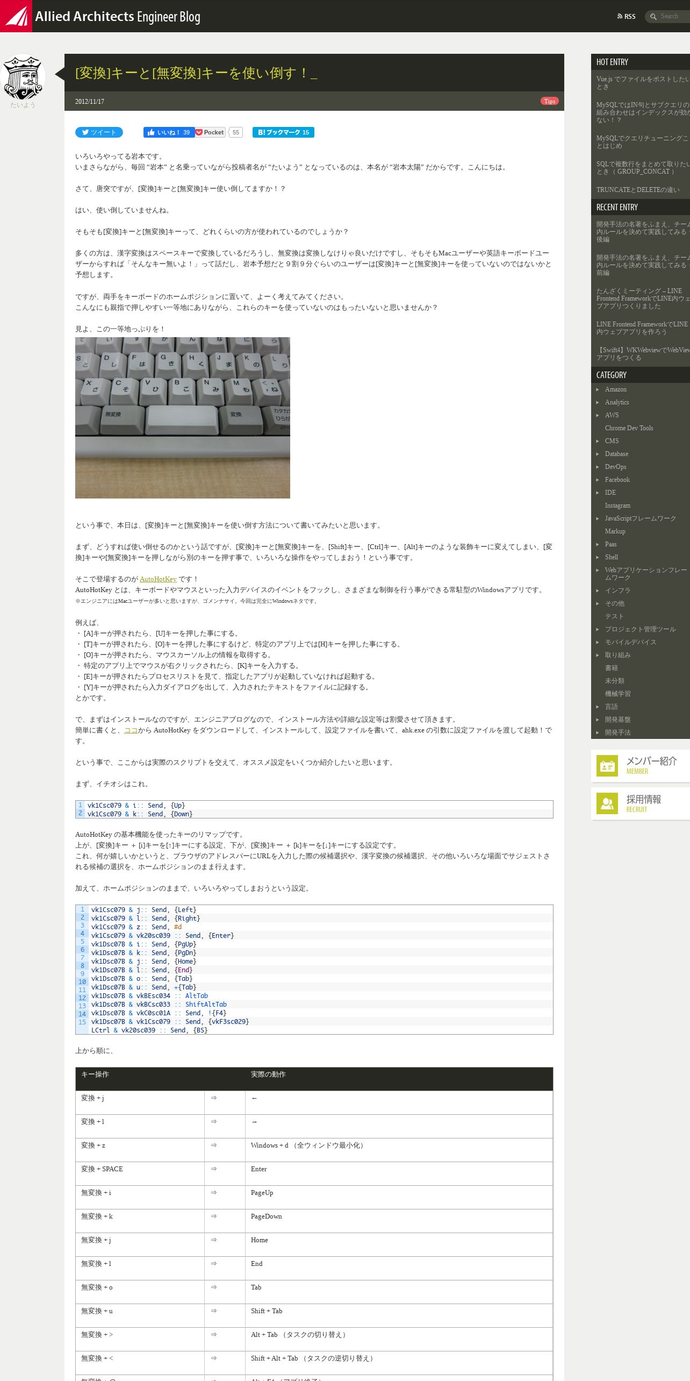Open hot entry about GROUP_CONCAT
This screenshot has height=1381, width=690.
click(643, 168)
